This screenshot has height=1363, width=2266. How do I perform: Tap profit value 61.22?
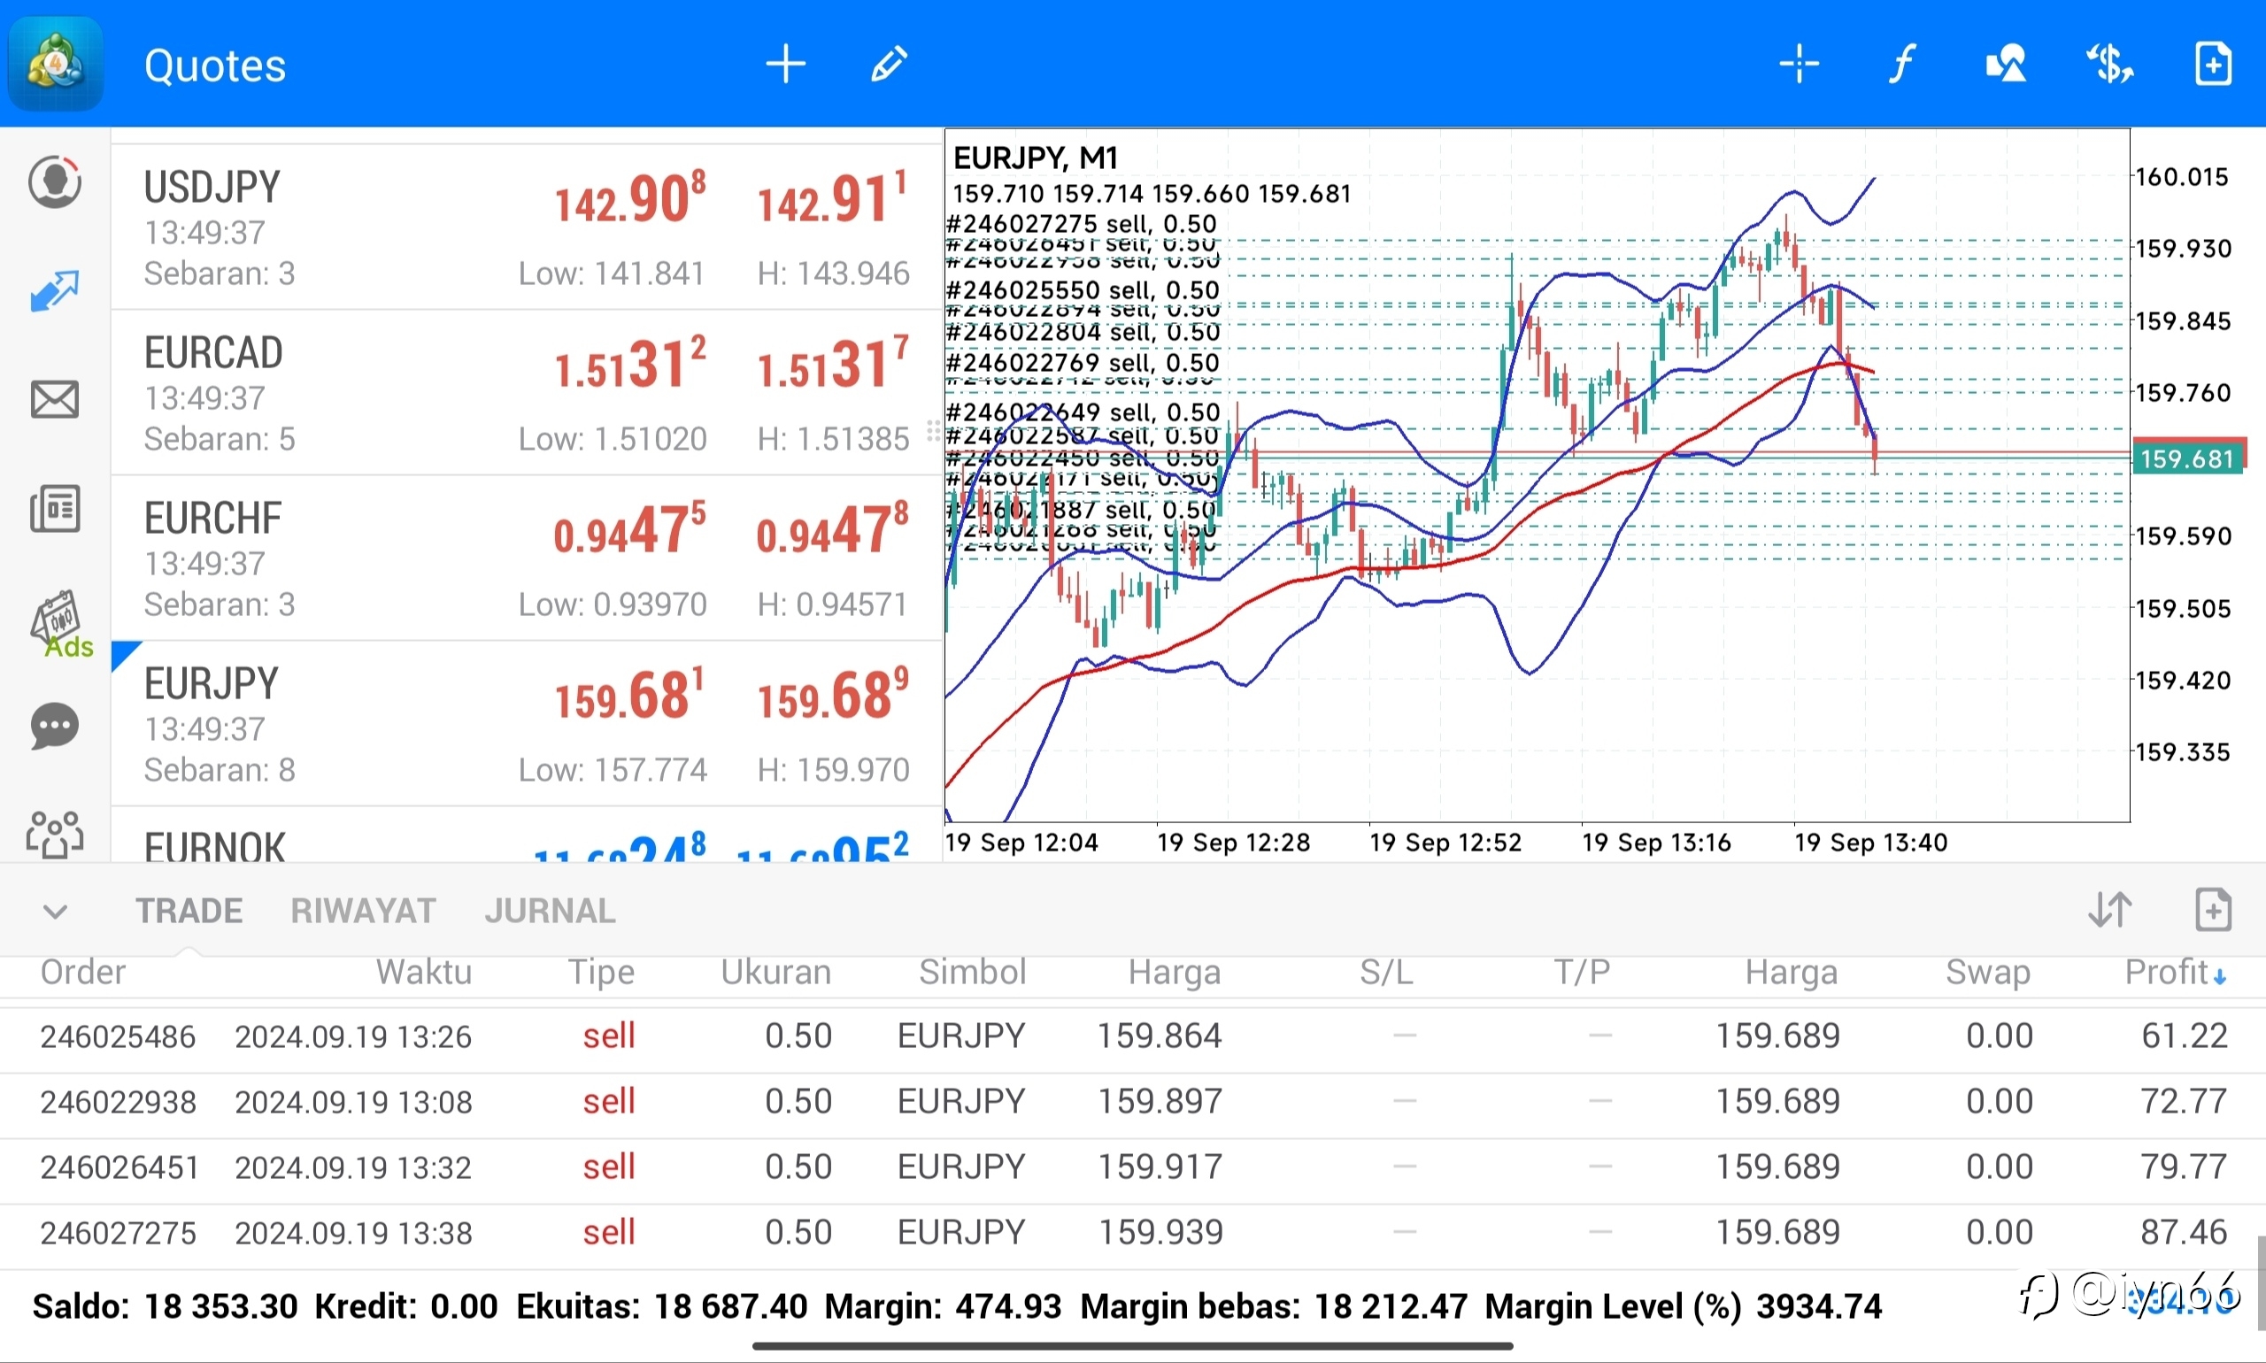coord(2185,1036)
